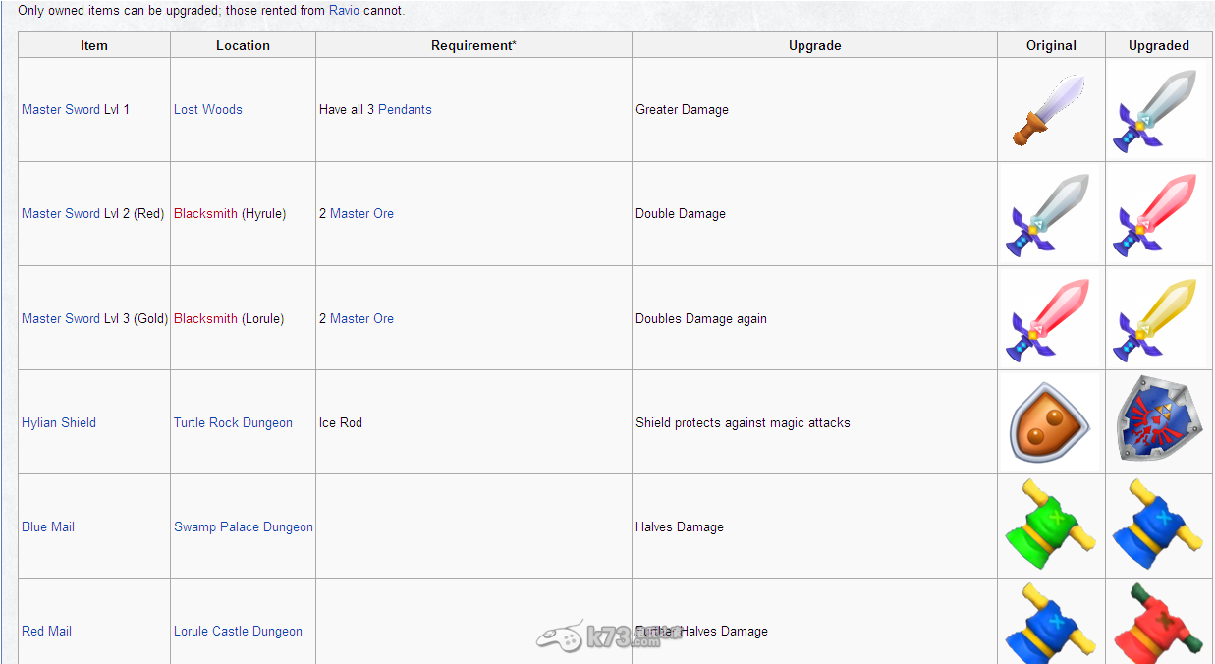Click the original green tunic image
The image size is (1215, 664).
(1049, 526)
